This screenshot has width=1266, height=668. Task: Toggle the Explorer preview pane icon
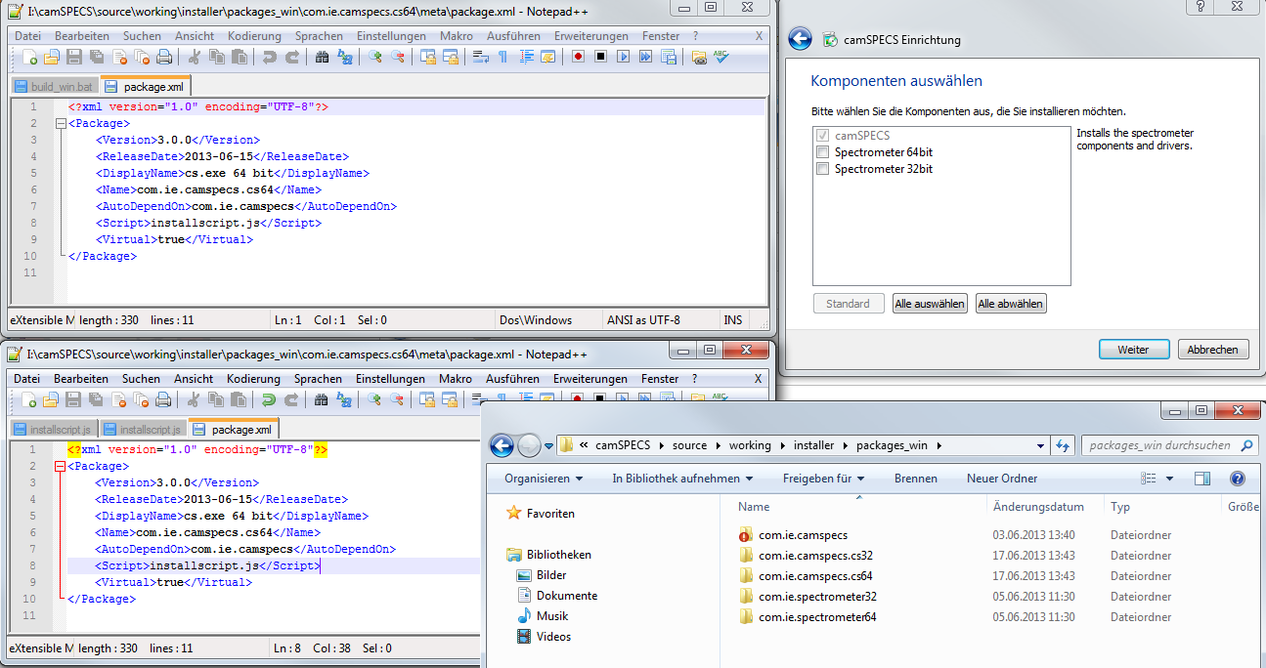pyautogui.click(x=1202, y=479)
